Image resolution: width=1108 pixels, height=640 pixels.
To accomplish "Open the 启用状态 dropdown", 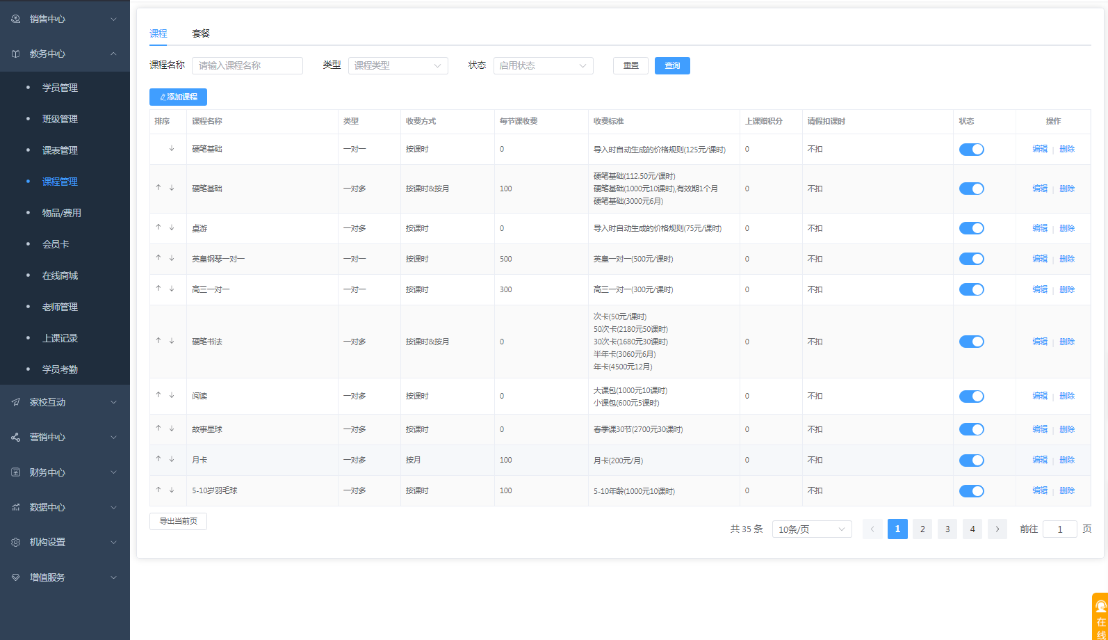I will pyautogui.click(x=544, y=65).
